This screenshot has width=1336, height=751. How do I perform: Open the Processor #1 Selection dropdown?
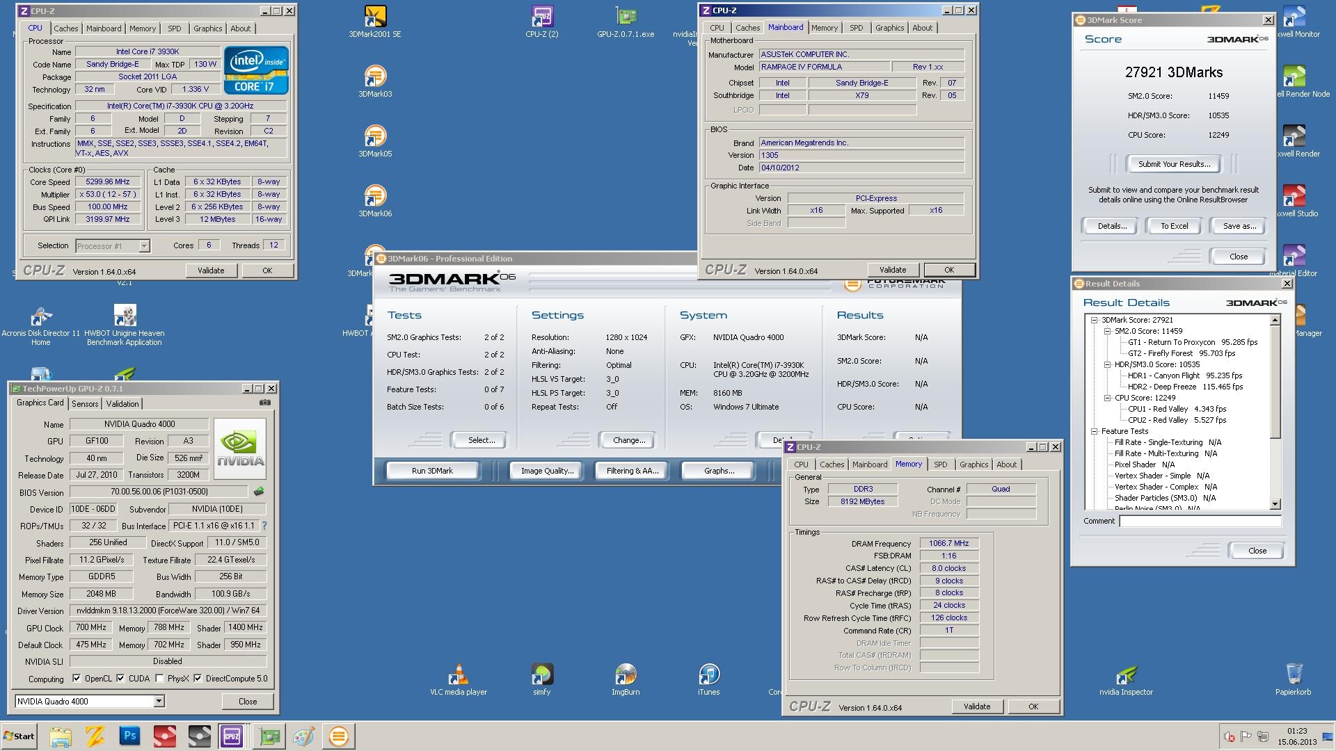pyautogui.click(x=144, y=245)
